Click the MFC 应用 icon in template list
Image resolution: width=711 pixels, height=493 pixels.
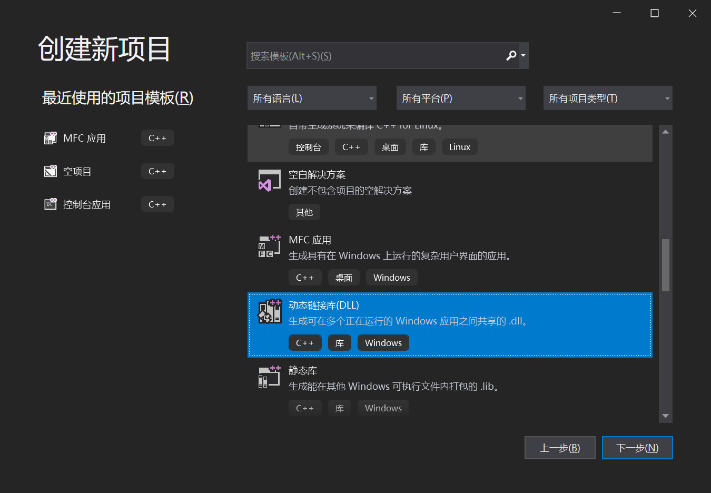[269, 246]
